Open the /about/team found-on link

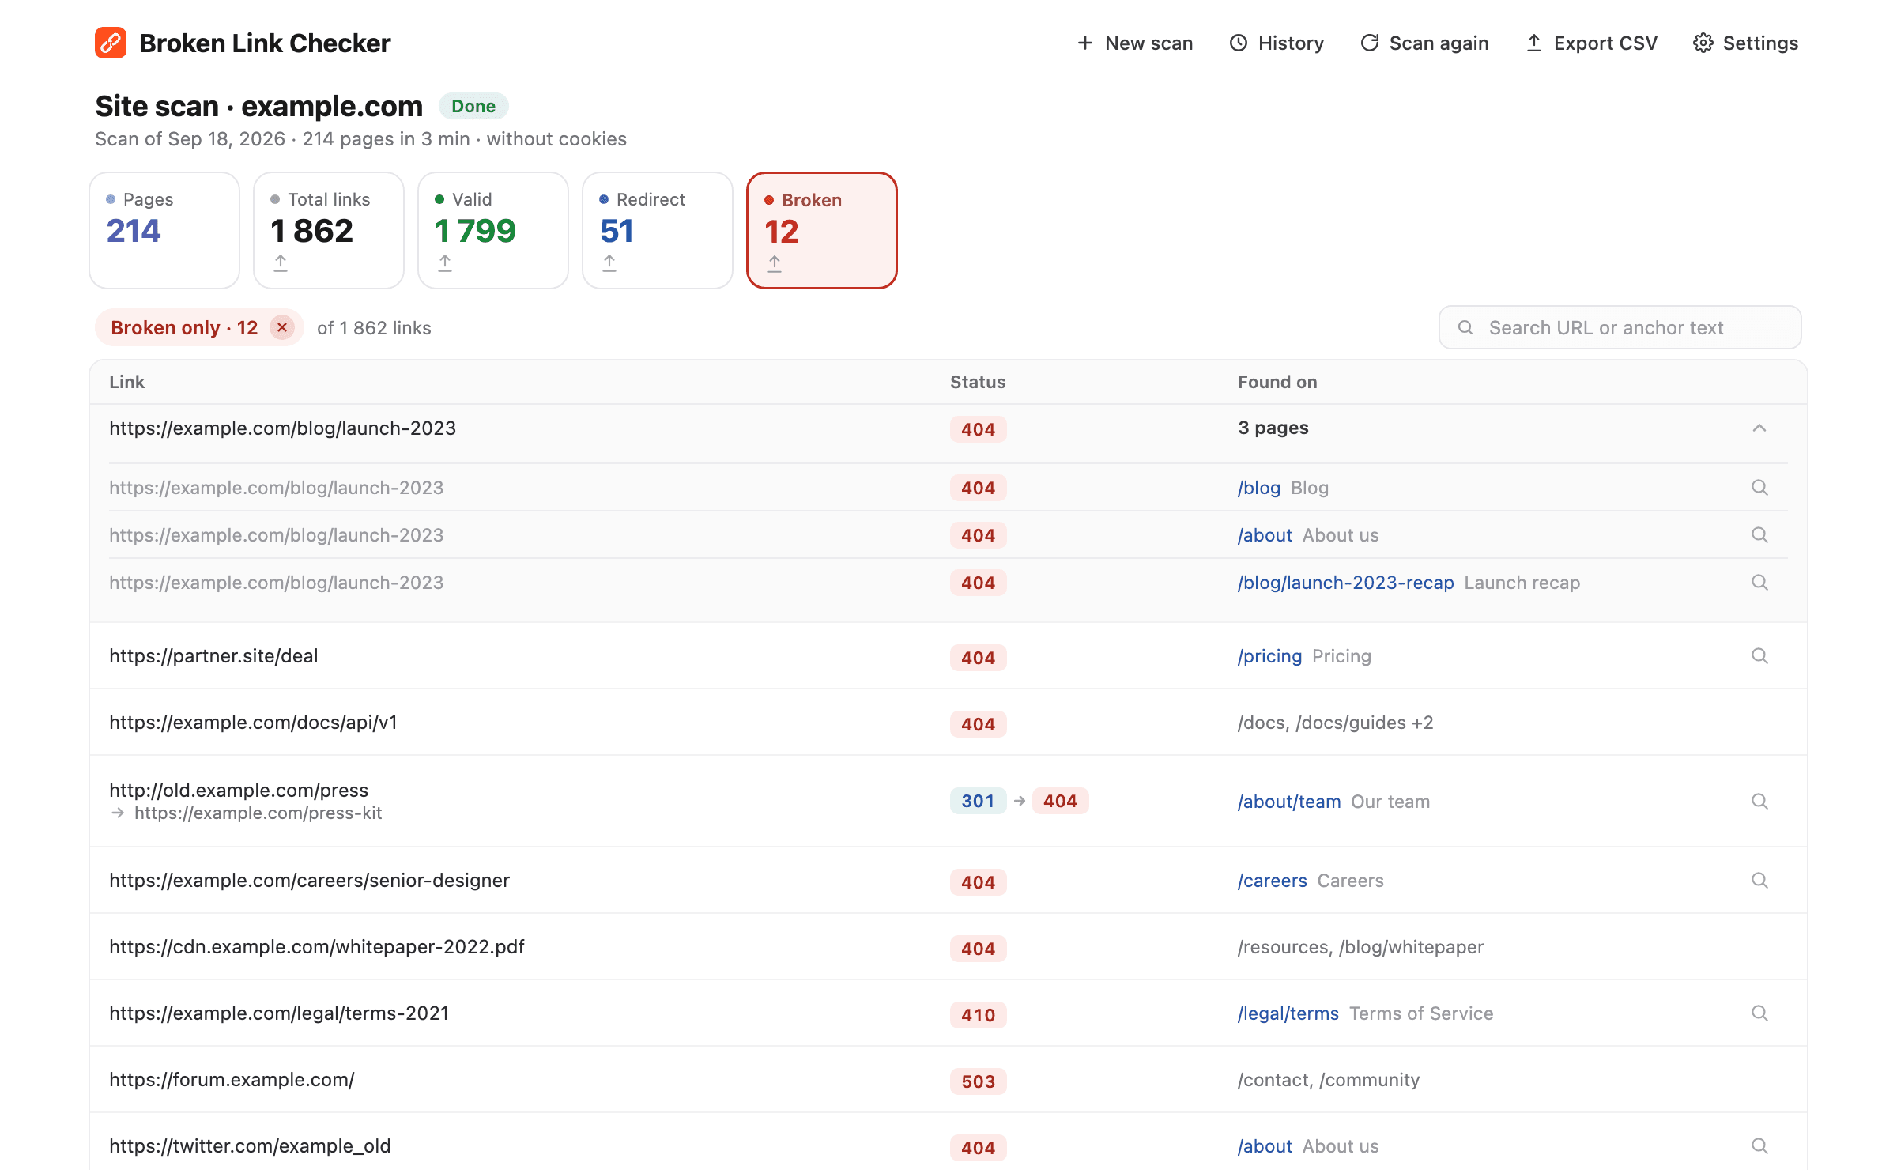1289,802
